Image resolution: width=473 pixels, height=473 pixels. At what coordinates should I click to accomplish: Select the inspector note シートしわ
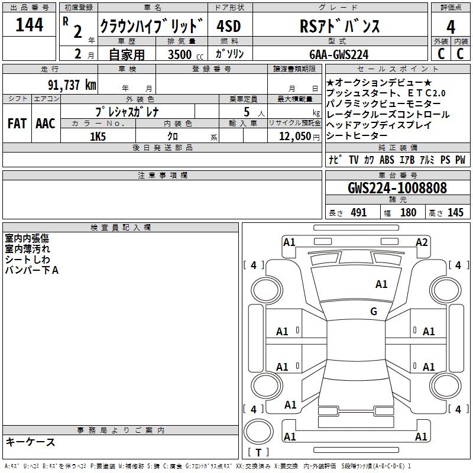[x=27, y=260]
